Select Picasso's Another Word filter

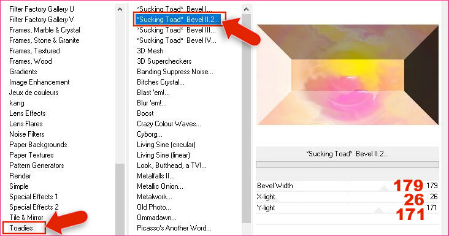tap(174, 228)
